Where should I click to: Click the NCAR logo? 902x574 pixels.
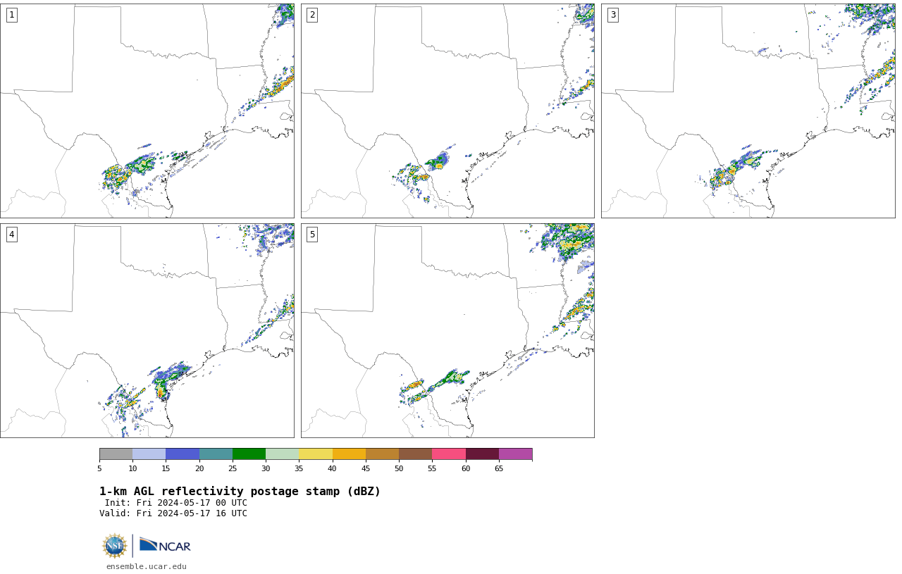(165, 545)
